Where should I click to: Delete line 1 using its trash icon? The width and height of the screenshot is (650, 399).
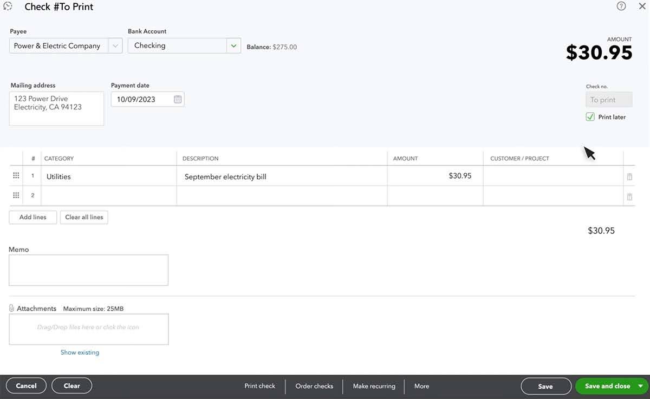pyautogui.click(x=629, y=176)
